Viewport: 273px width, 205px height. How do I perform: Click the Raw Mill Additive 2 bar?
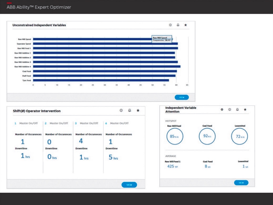pos(104,57)
